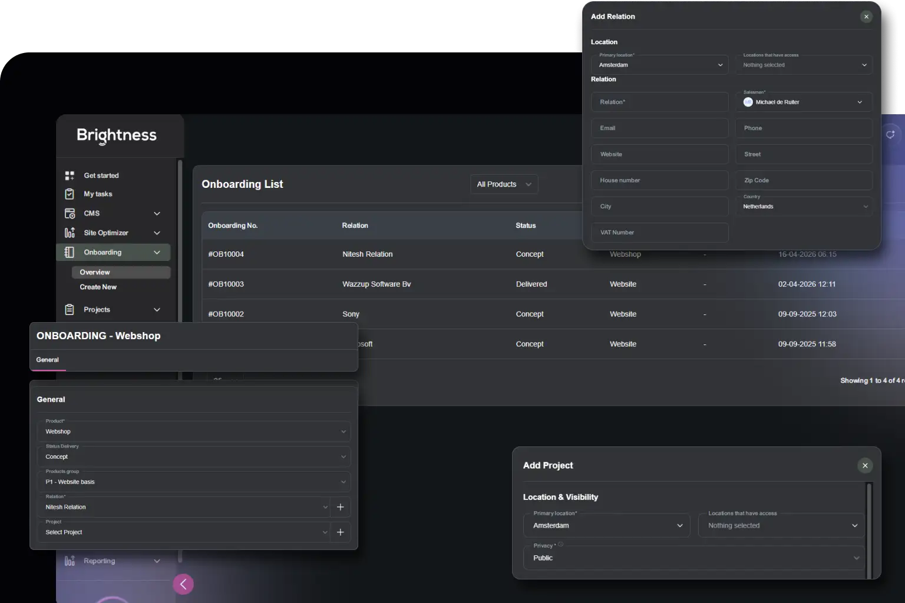
Task: Click the Get started grid icon
Action: tap(70, 175)
